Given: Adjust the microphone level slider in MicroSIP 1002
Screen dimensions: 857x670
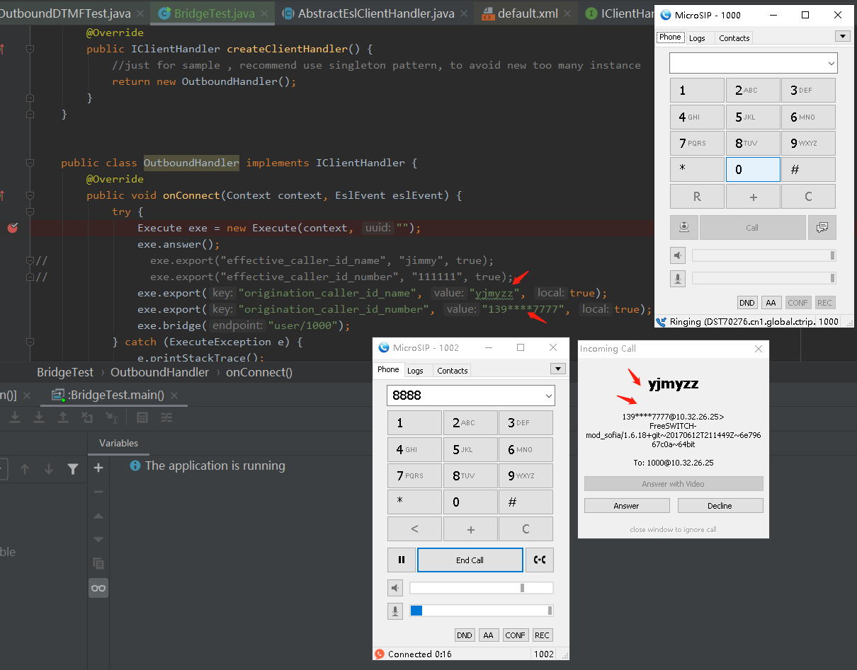Looking at the screenshot, I should click(x=482, y=611).
